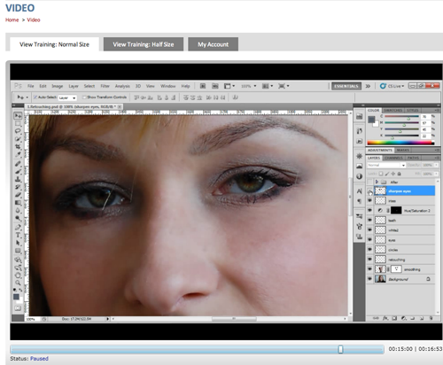This screenshot has height=365, width=443.
Task: Hide the teeth layer
Action: pos(369,220)
